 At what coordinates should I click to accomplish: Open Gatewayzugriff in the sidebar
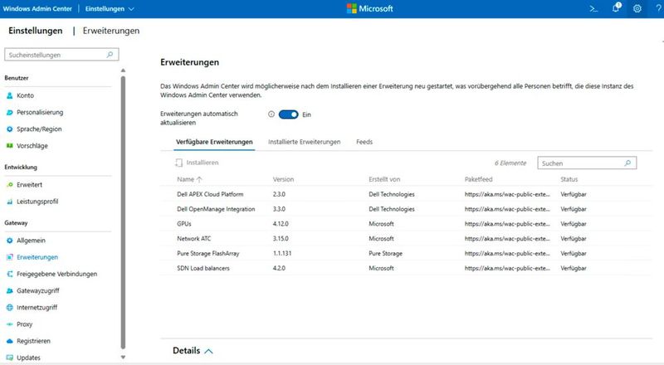(x=38, y=290)
